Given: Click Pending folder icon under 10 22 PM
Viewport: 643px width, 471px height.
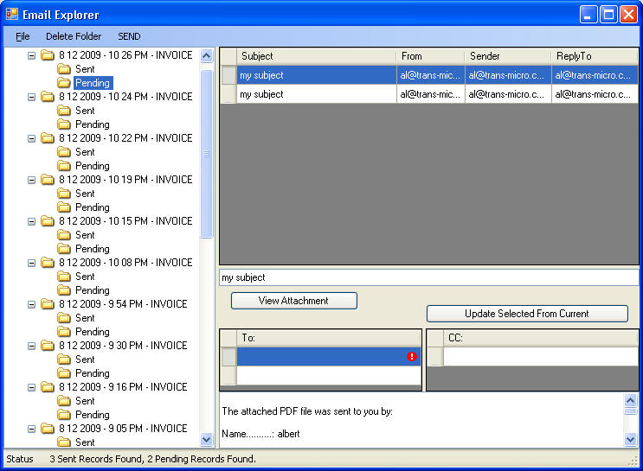Looking at the screenshot, I should coord(64,165).
